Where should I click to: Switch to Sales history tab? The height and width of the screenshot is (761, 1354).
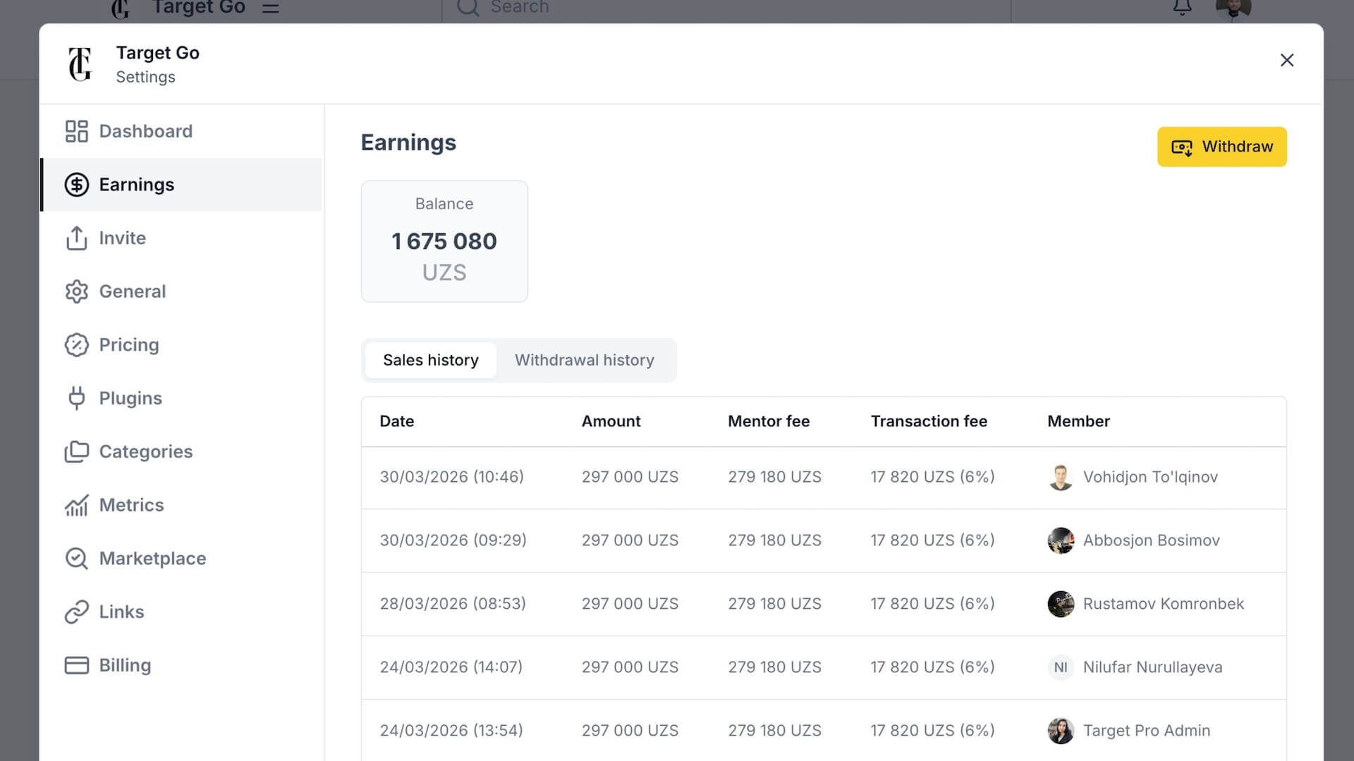(431, 360)
